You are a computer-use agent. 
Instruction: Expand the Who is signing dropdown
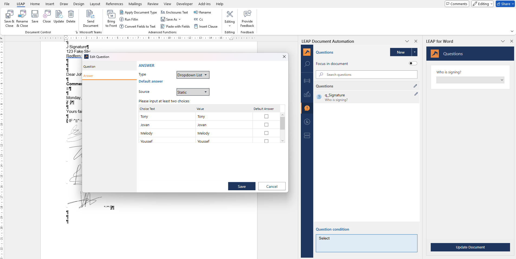470,80
